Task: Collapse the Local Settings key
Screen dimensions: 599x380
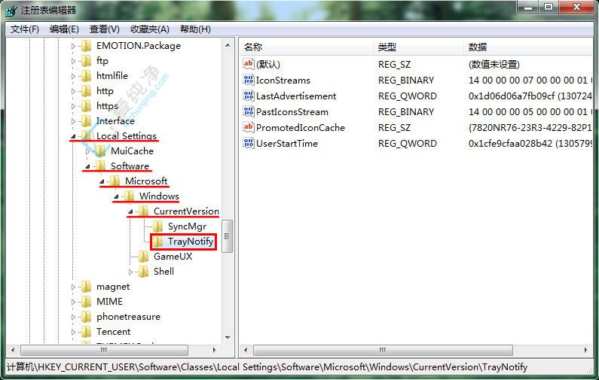Action: point(72,137)
